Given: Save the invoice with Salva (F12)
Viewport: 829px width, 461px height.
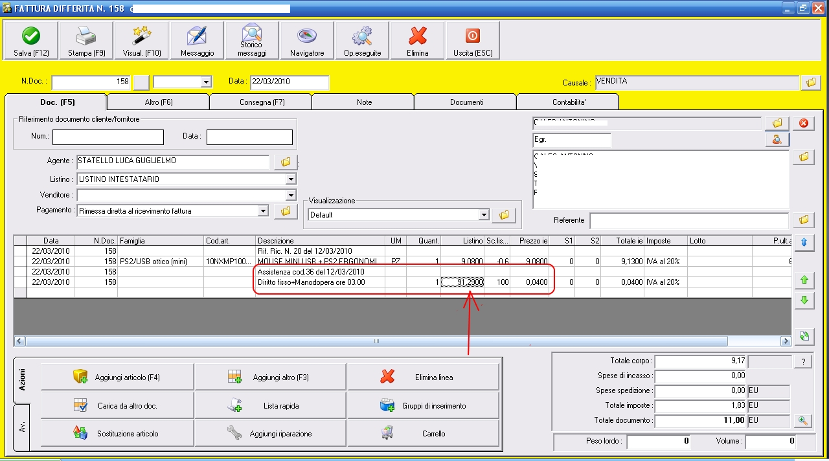Looking at the screenshot, I should click(31, 41).
